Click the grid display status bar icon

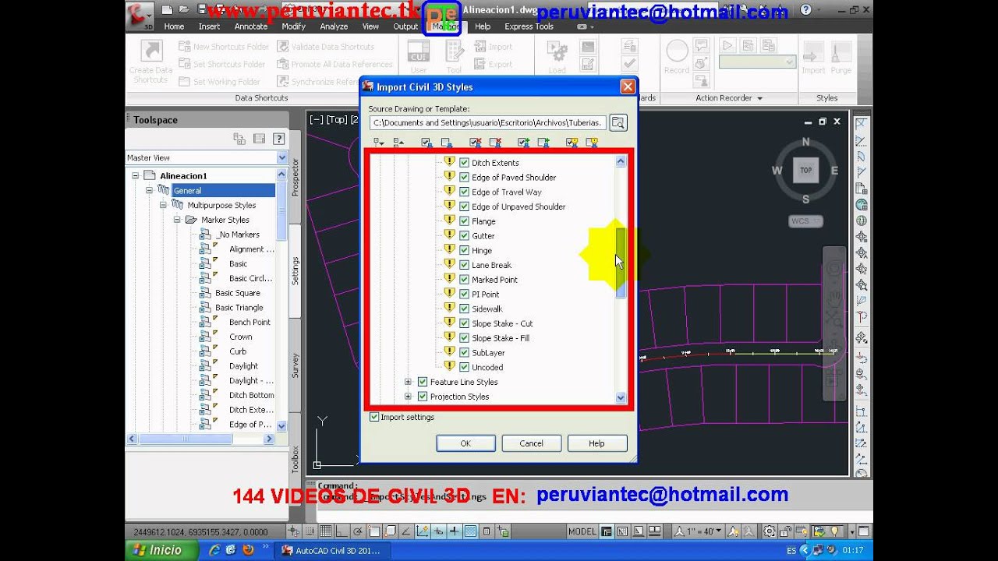pyautogui.click(x=326, y=531)
